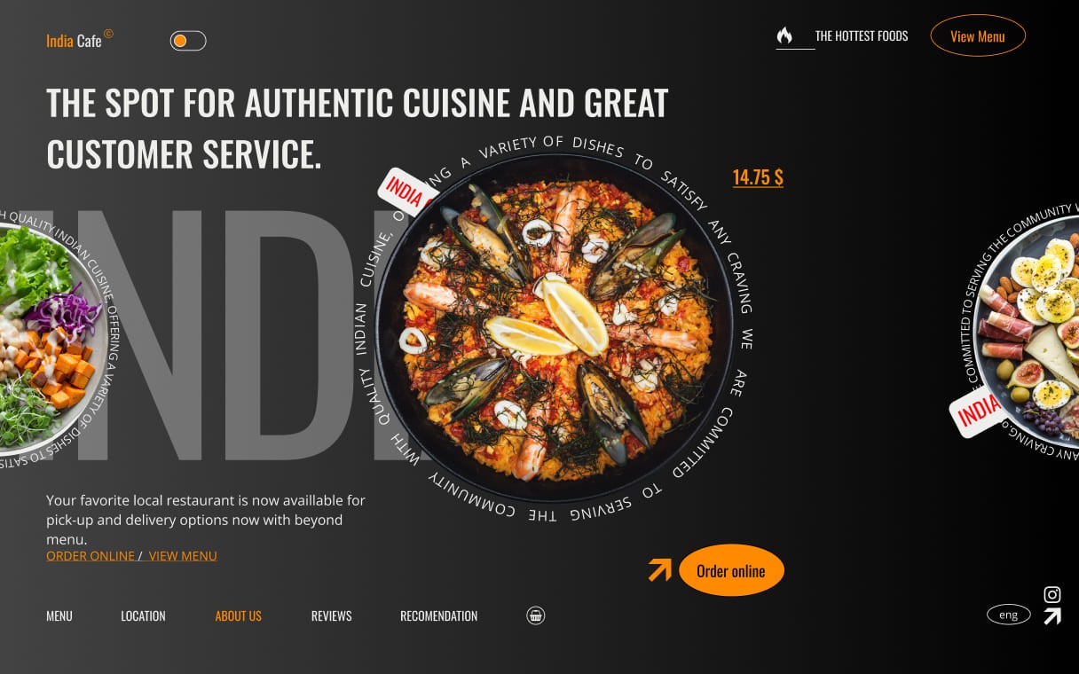Open the shopping basket icon
Screen dimensions: 1079x674
[x=535, y=615]
